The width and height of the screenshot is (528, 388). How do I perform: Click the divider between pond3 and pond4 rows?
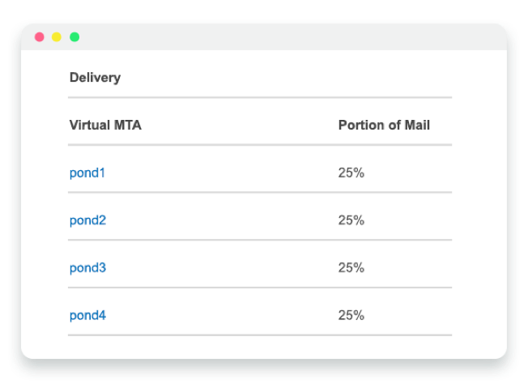tap(260, 288)
